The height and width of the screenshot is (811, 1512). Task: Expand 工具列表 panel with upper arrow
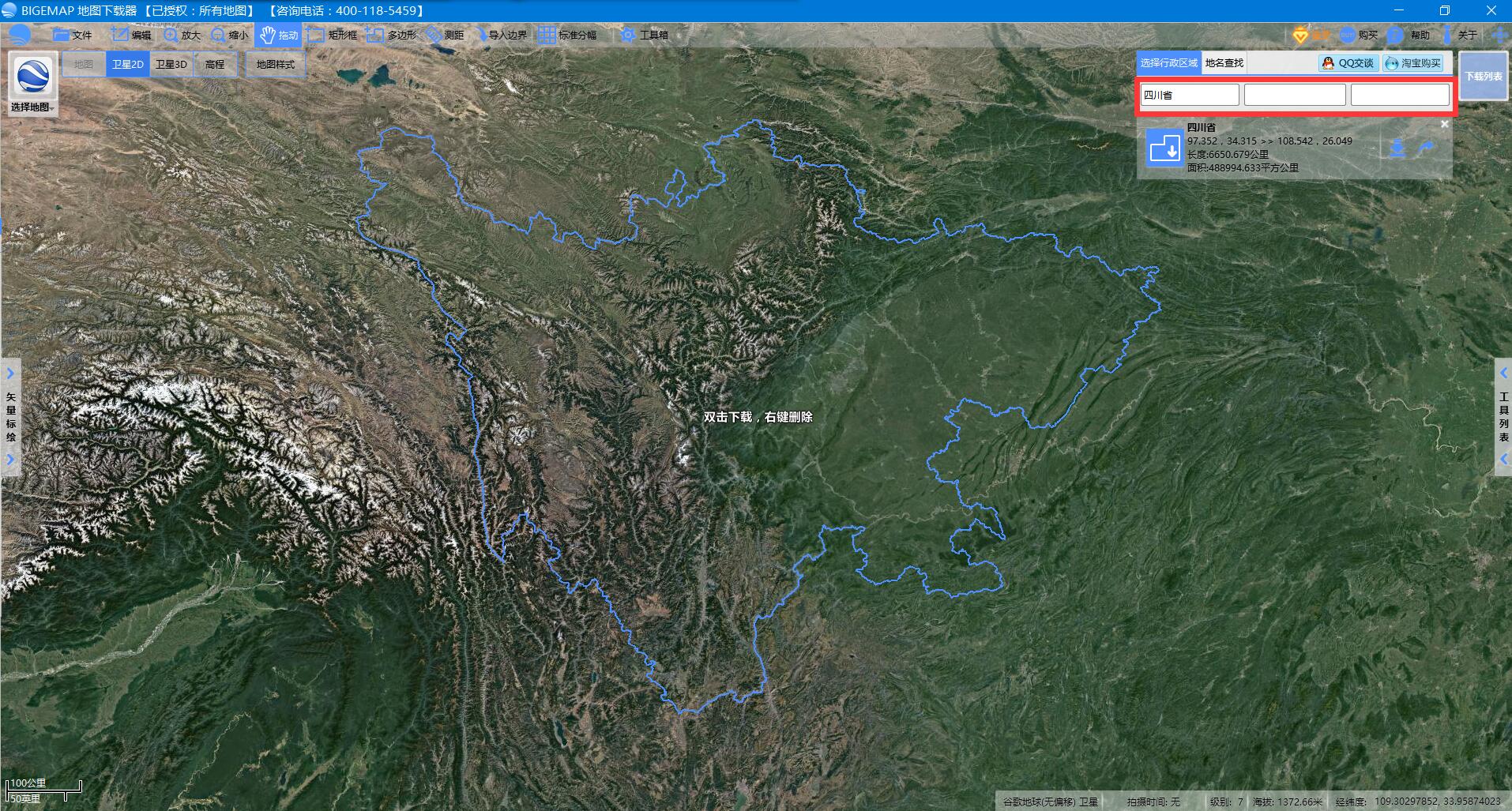click(x=1503, y=373)
